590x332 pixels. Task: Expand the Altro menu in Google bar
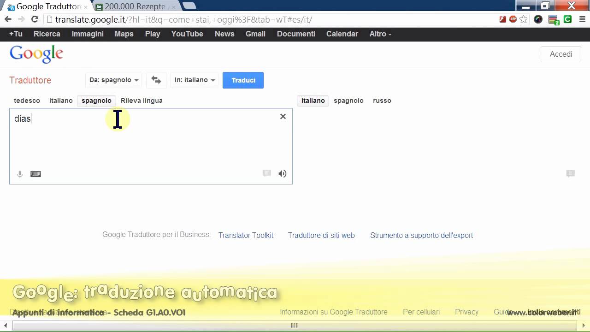(x=380, y=34)
